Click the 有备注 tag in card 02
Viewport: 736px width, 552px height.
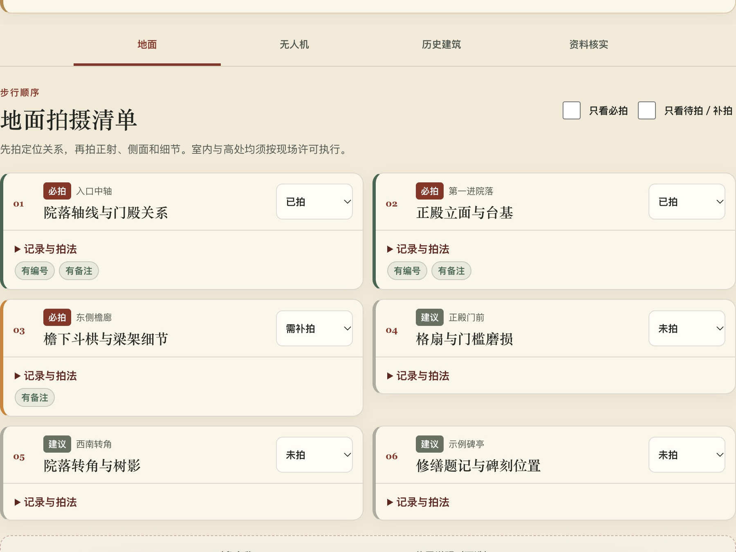[x=451, y=271]
